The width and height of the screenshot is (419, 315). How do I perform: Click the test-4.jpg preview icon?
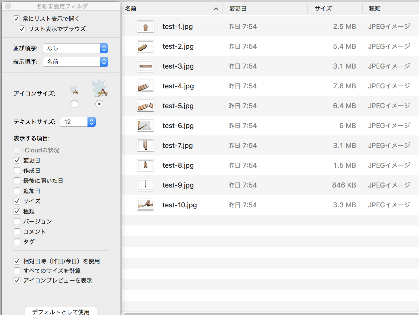point(146,86)
